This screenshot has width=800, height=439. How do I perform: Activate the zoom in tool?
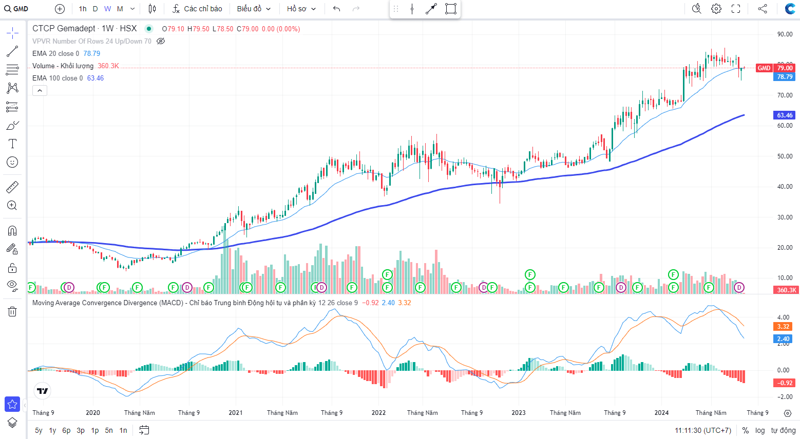click(12, 206)
